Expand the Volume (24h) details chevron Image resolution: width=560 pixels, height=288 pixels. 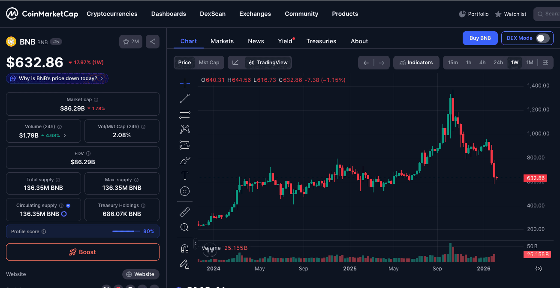pyautogui.click(x=65, y=135)
